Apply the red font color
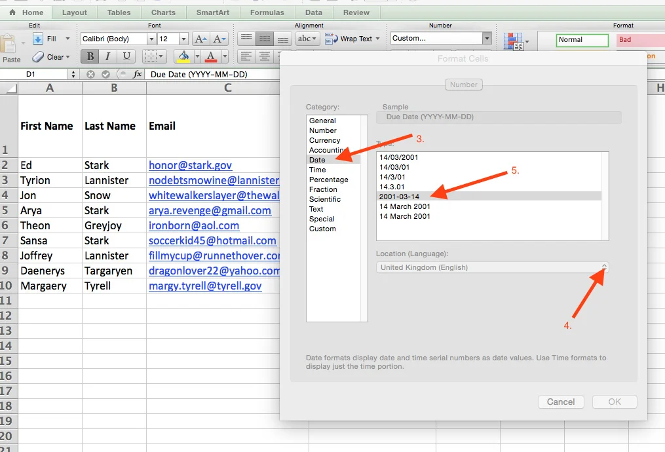Viewport: 665px width, 452px height. tap(211, 56)
